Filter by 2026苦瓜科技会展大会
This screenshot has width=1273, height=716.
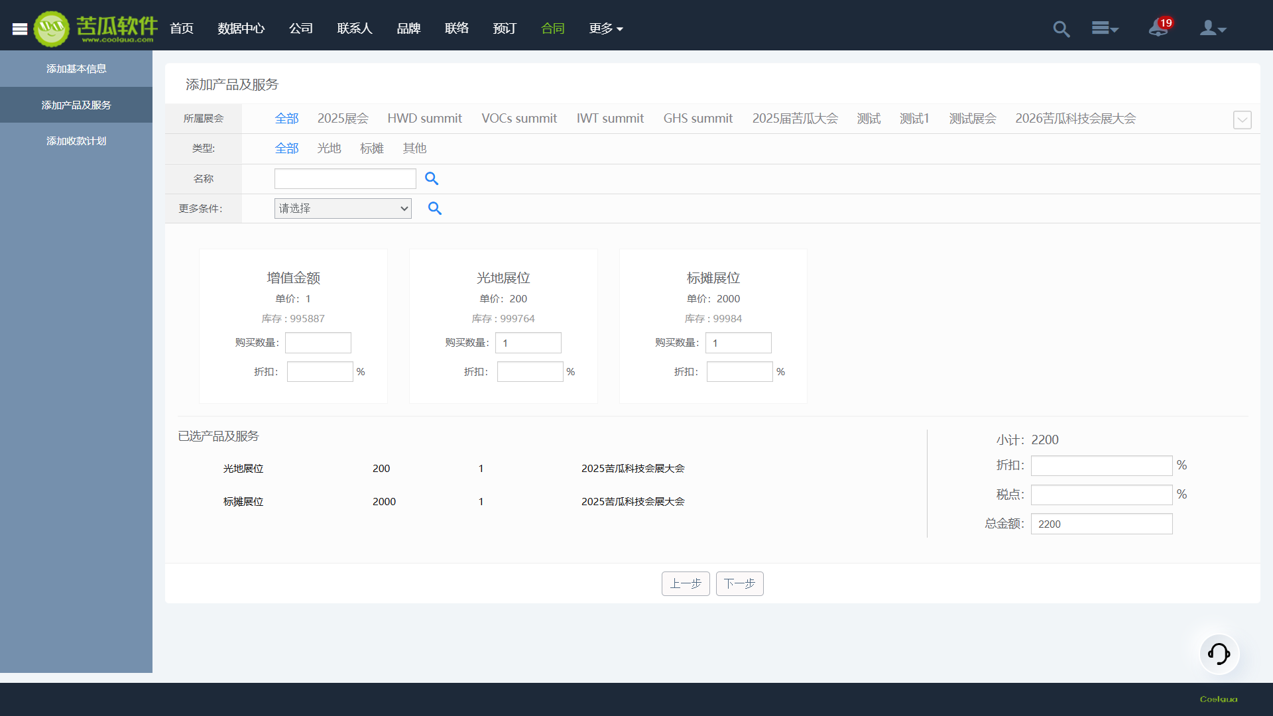point(1075,119)
